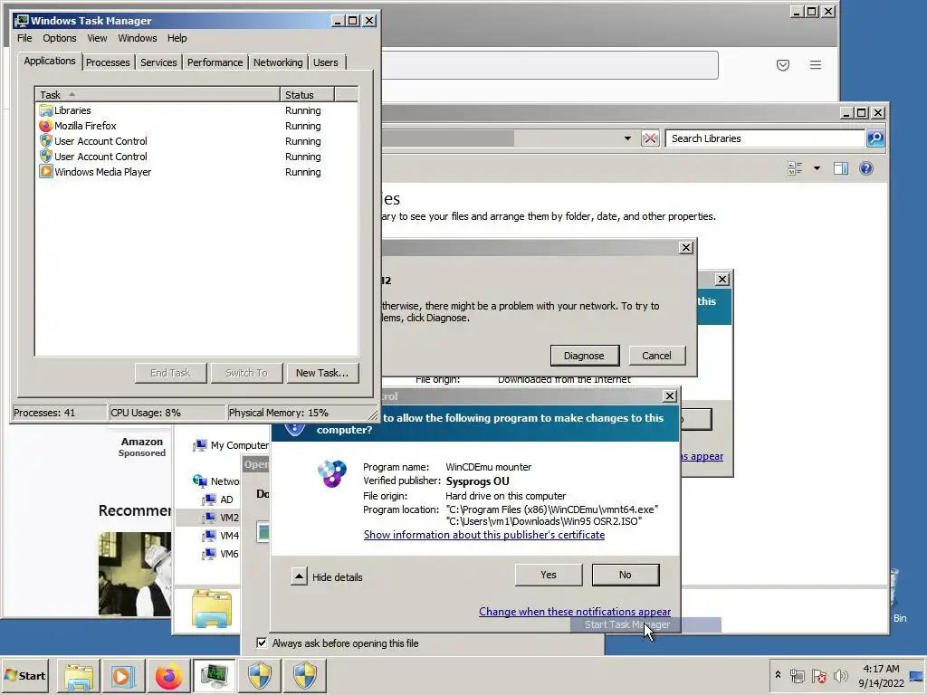Click the Amazon sponsored label in Firefox

[x=142, y=447]
